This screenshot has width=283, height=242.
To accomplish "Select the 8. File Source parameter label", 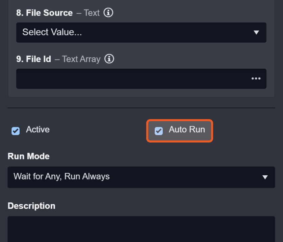I will [x=44, y=13].
